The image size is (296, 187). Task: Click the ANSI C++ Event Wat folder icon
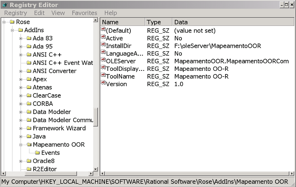[29, 63]
